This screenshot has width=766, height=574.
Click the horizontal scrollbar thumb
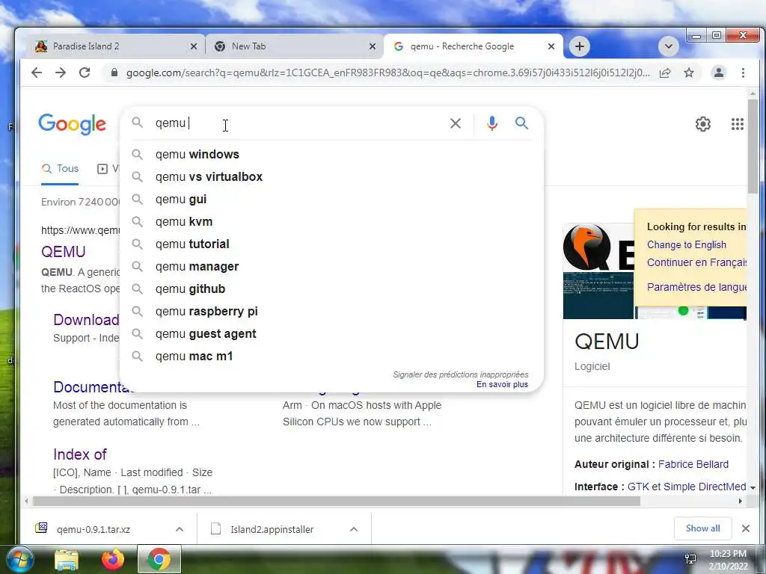point(336,502)
